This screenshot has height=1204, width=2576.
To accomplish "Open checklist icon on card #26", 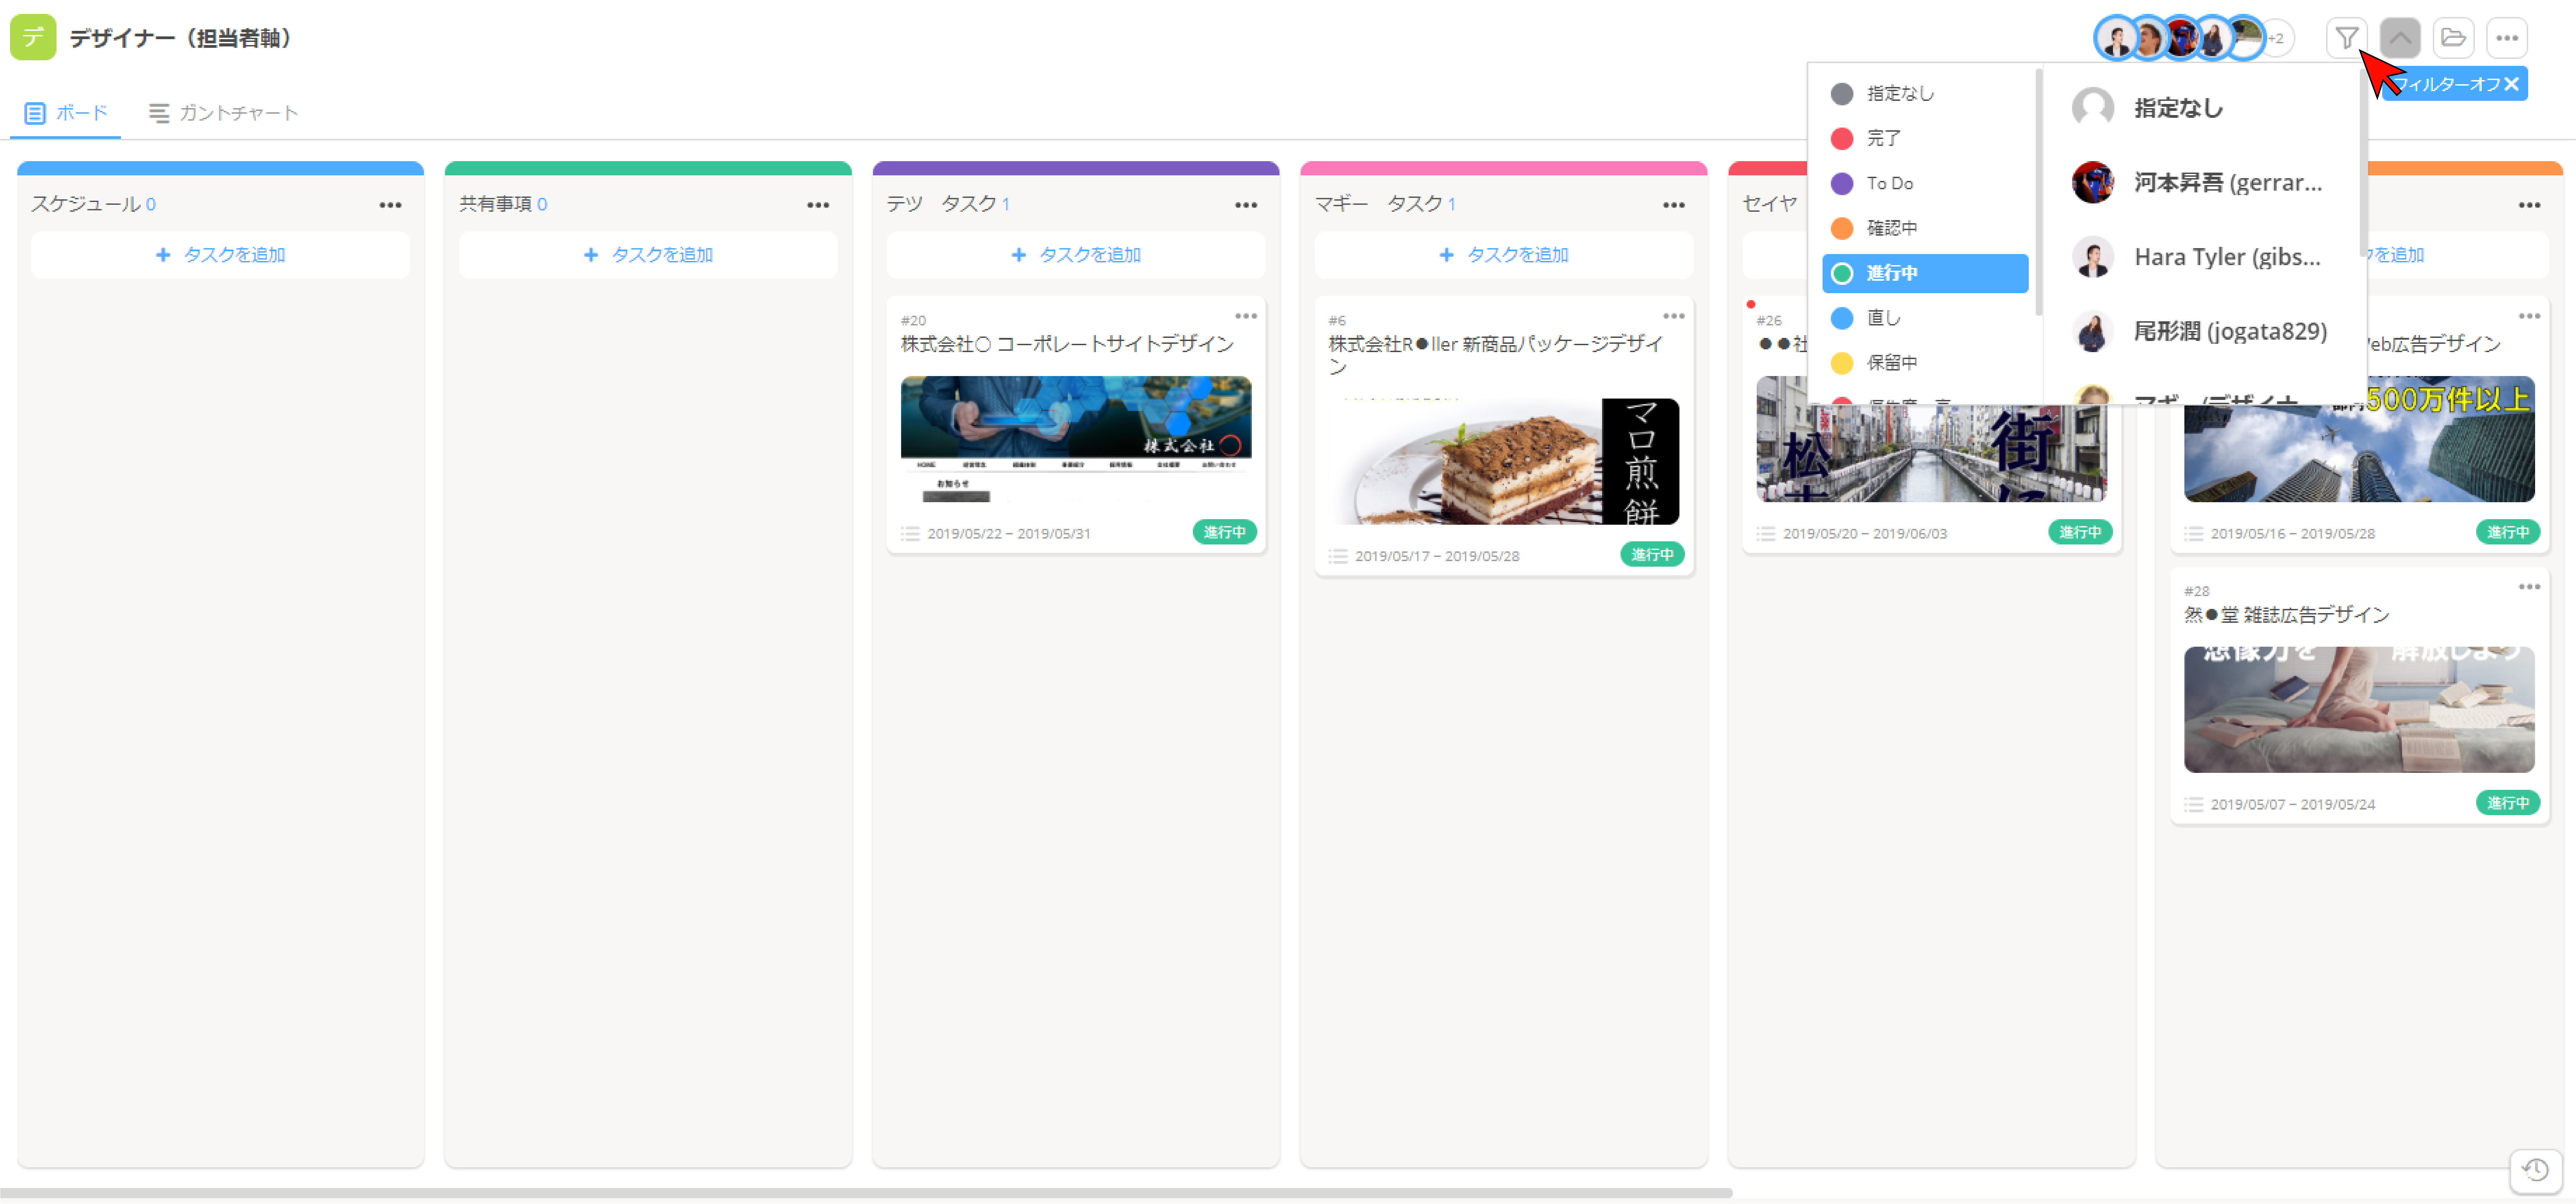I will 1766,534.
